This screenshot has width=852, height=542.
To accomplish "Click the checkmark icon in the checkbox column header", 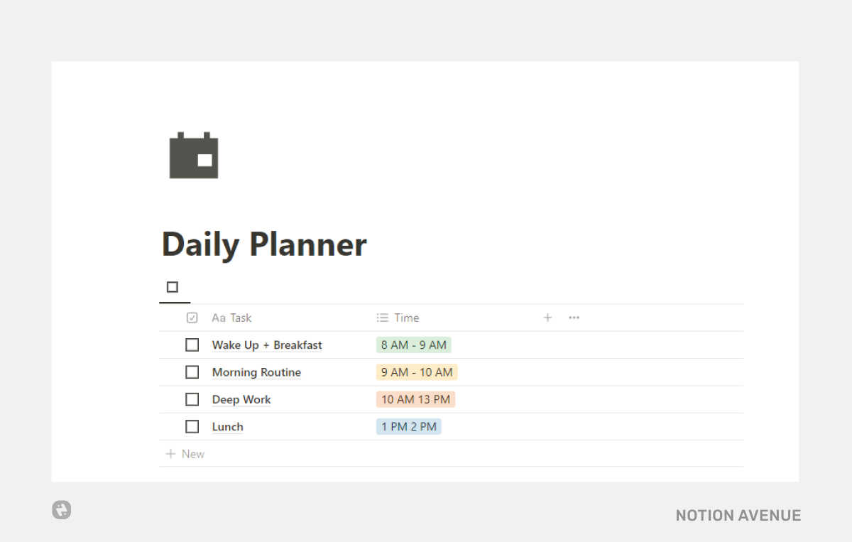I will (x=192, y=318).
